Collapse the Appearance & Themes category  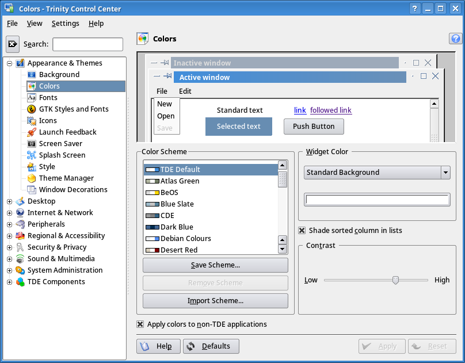click(9, 63)
